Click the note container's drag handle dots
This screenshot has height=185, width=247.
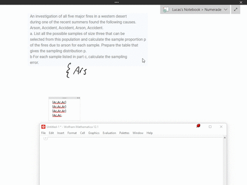pyautogui.click(x=64, y=98)
